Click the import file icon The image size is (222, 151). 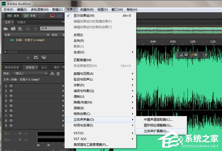pyautogui.click(x=13, y=28)
